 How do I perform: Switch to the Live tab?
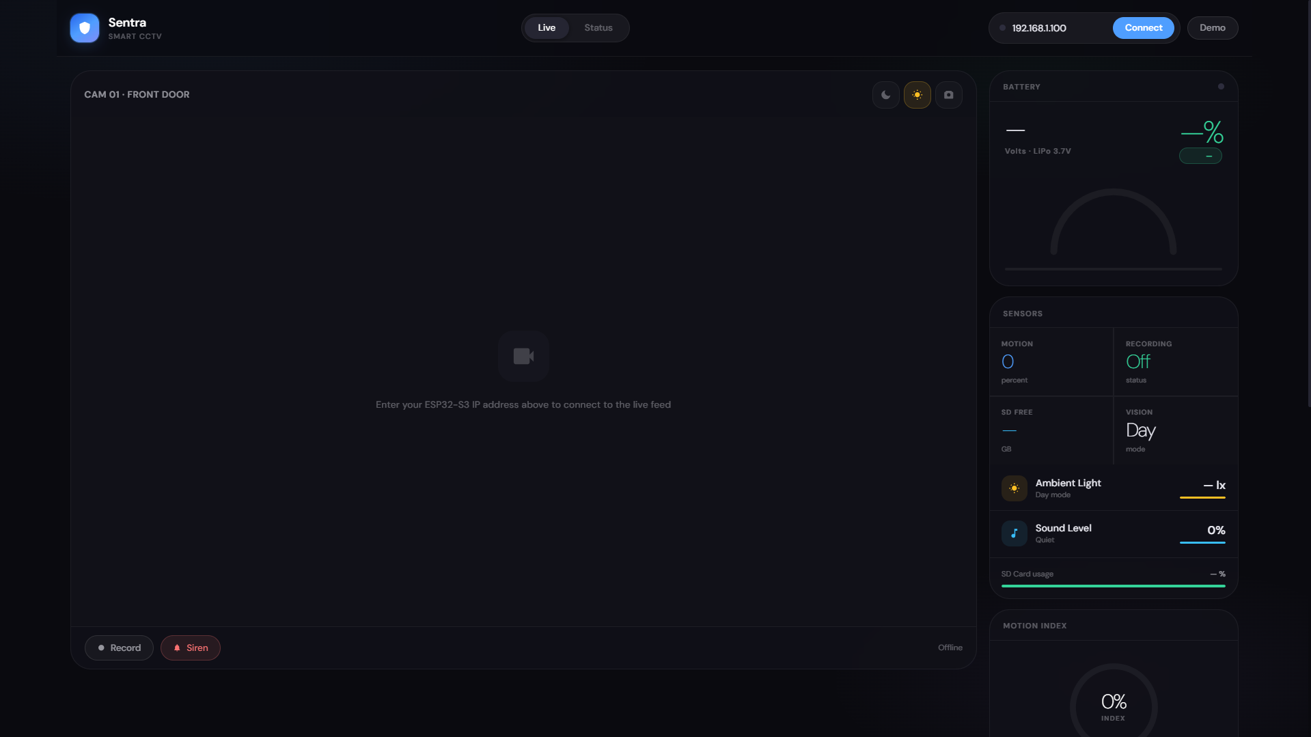pos(547,28)
